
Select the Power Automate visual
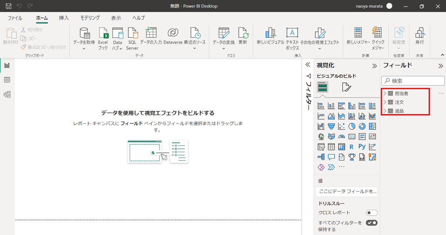(331, 167)
